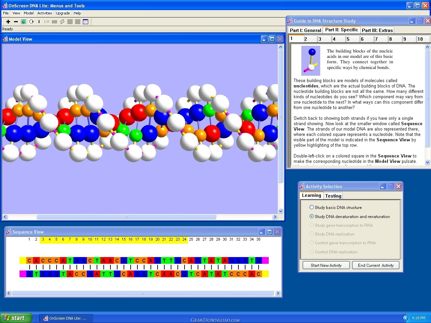The width and height of the screenshot is (431, 323).
Task: Open the Upgrade menu
Action: (x=63, y=13)
